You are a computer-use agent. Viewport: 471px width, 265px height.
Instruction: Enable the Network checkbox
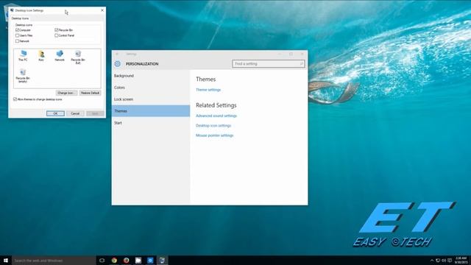point(17,41)
